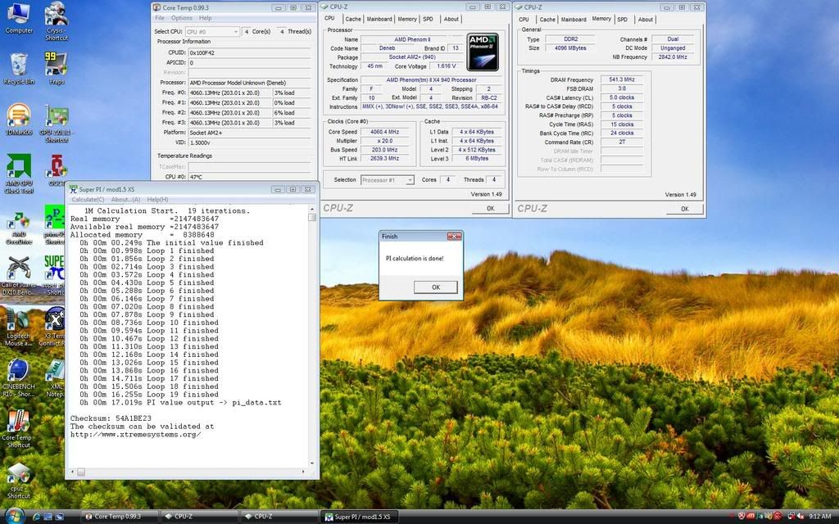Click OK in the Timings CPU-Z window
Viewport: 839px width, 524px height.
pos(684,209)
